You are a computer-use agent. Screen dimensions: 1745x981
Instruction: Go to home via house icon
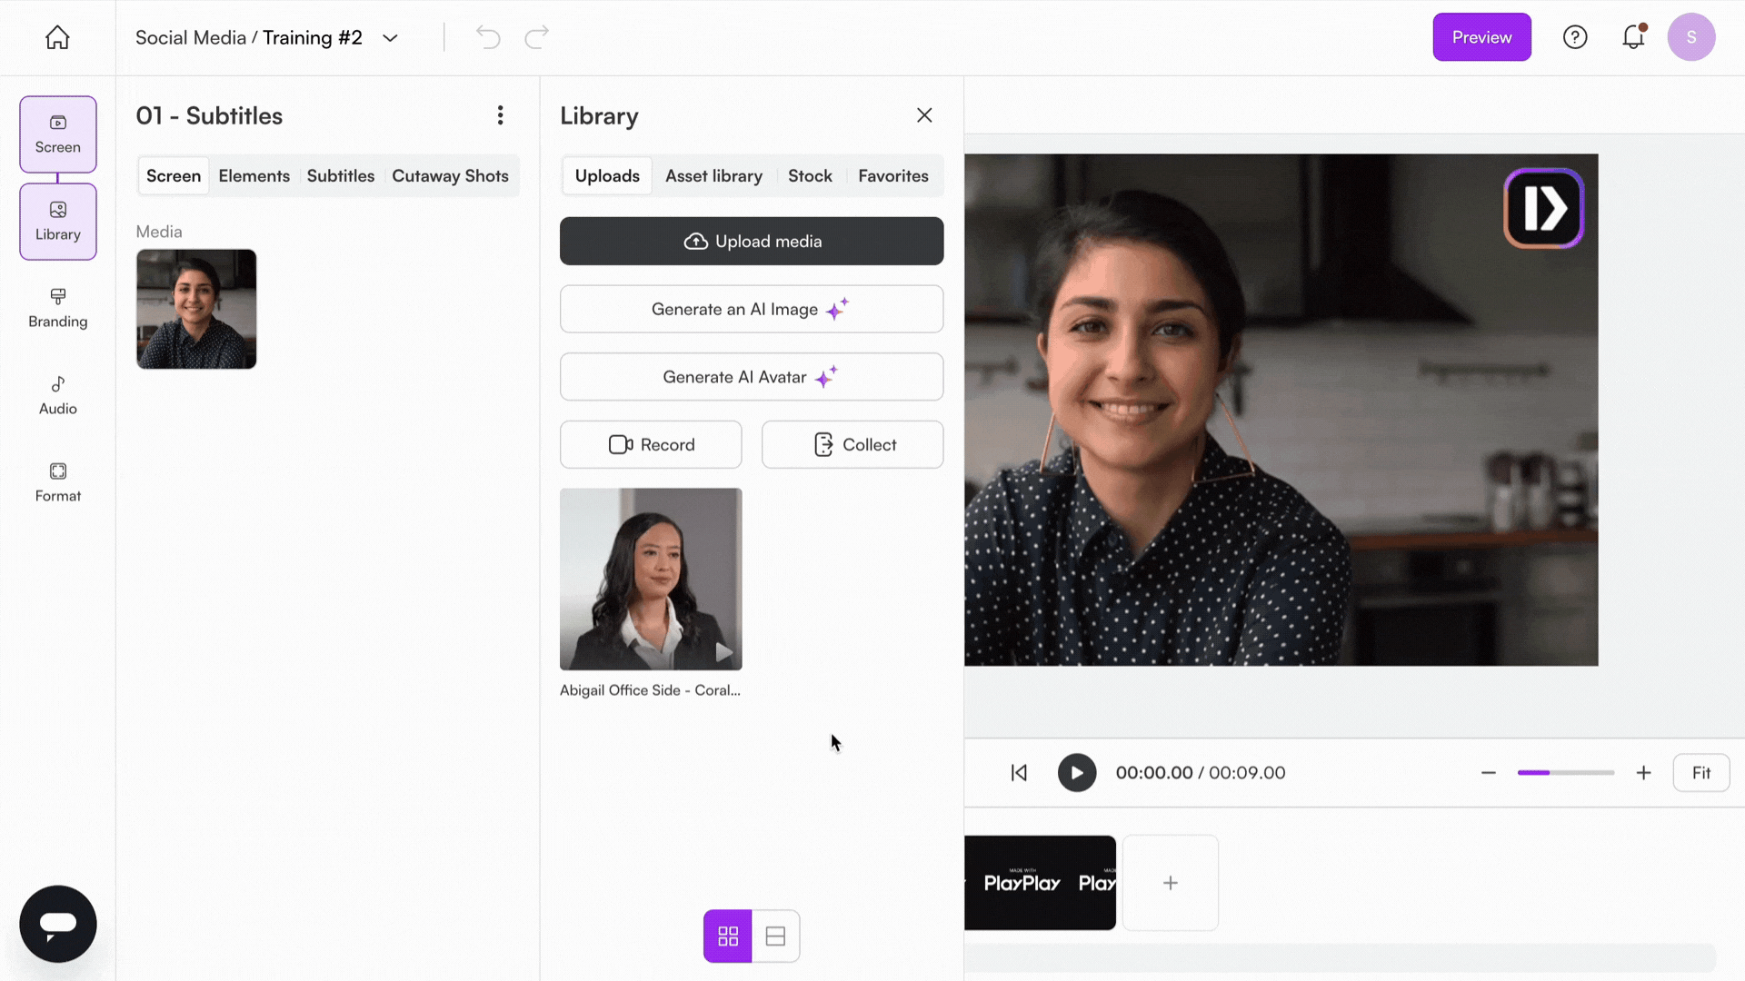click(x=57, y=37)
